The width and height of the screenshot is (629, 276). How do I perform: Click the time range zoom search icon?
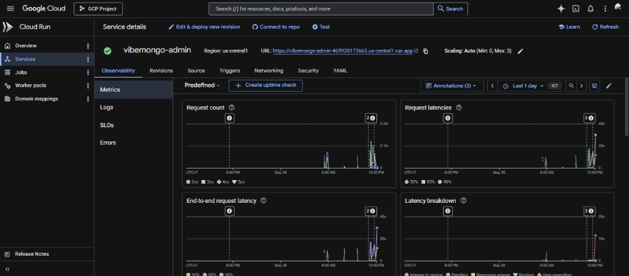pyautogui.click(x=571, y=86)
